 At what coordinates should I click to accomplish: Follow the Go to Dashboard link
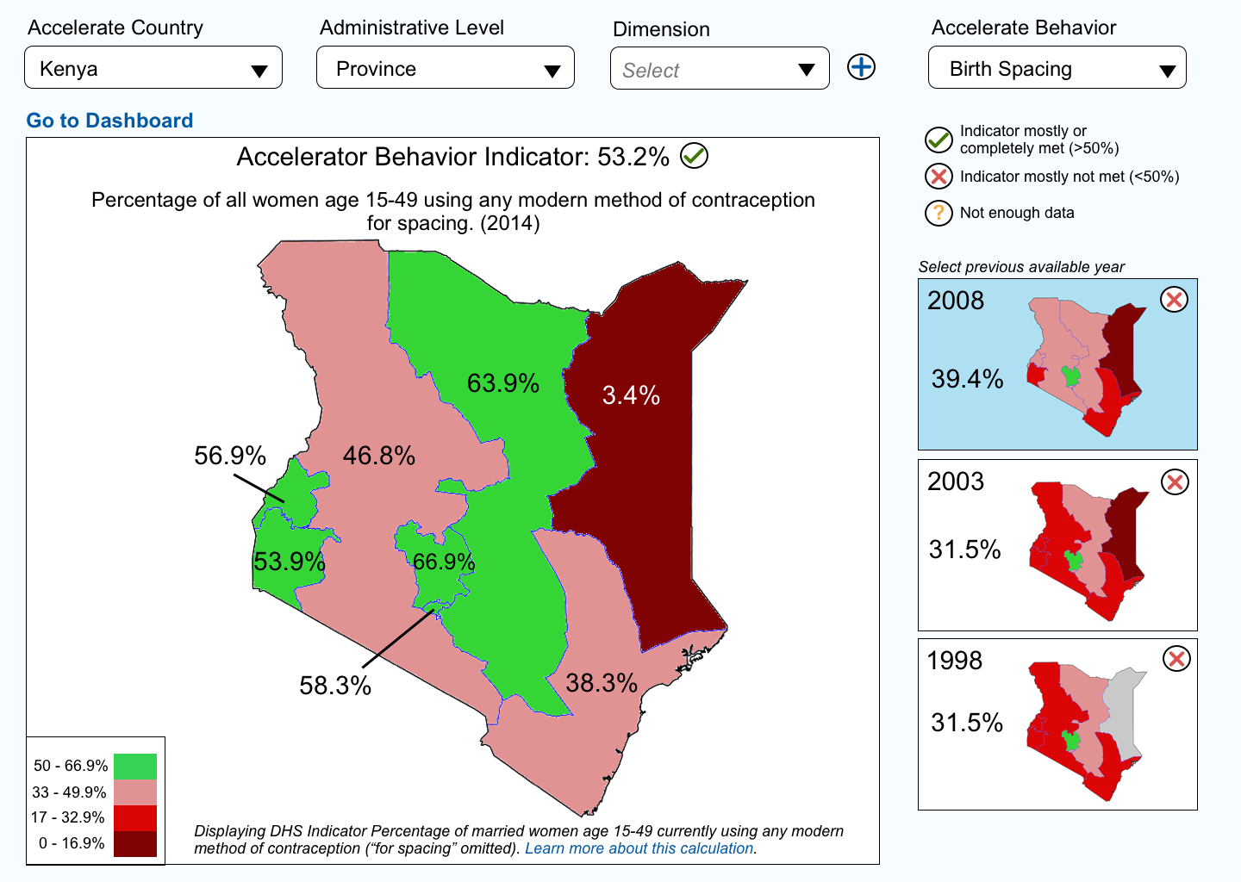click(x=109, y=121)
